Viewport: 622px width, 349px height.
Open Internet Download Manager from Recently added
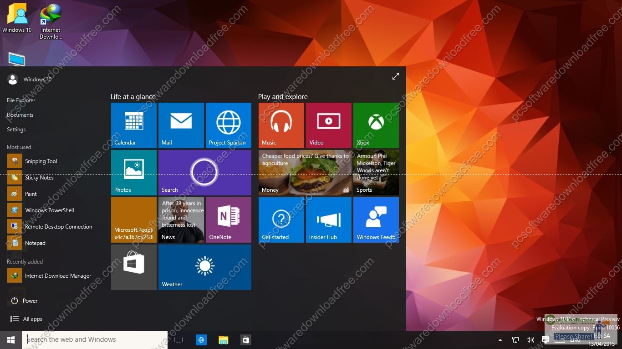[x=50, y=276]
